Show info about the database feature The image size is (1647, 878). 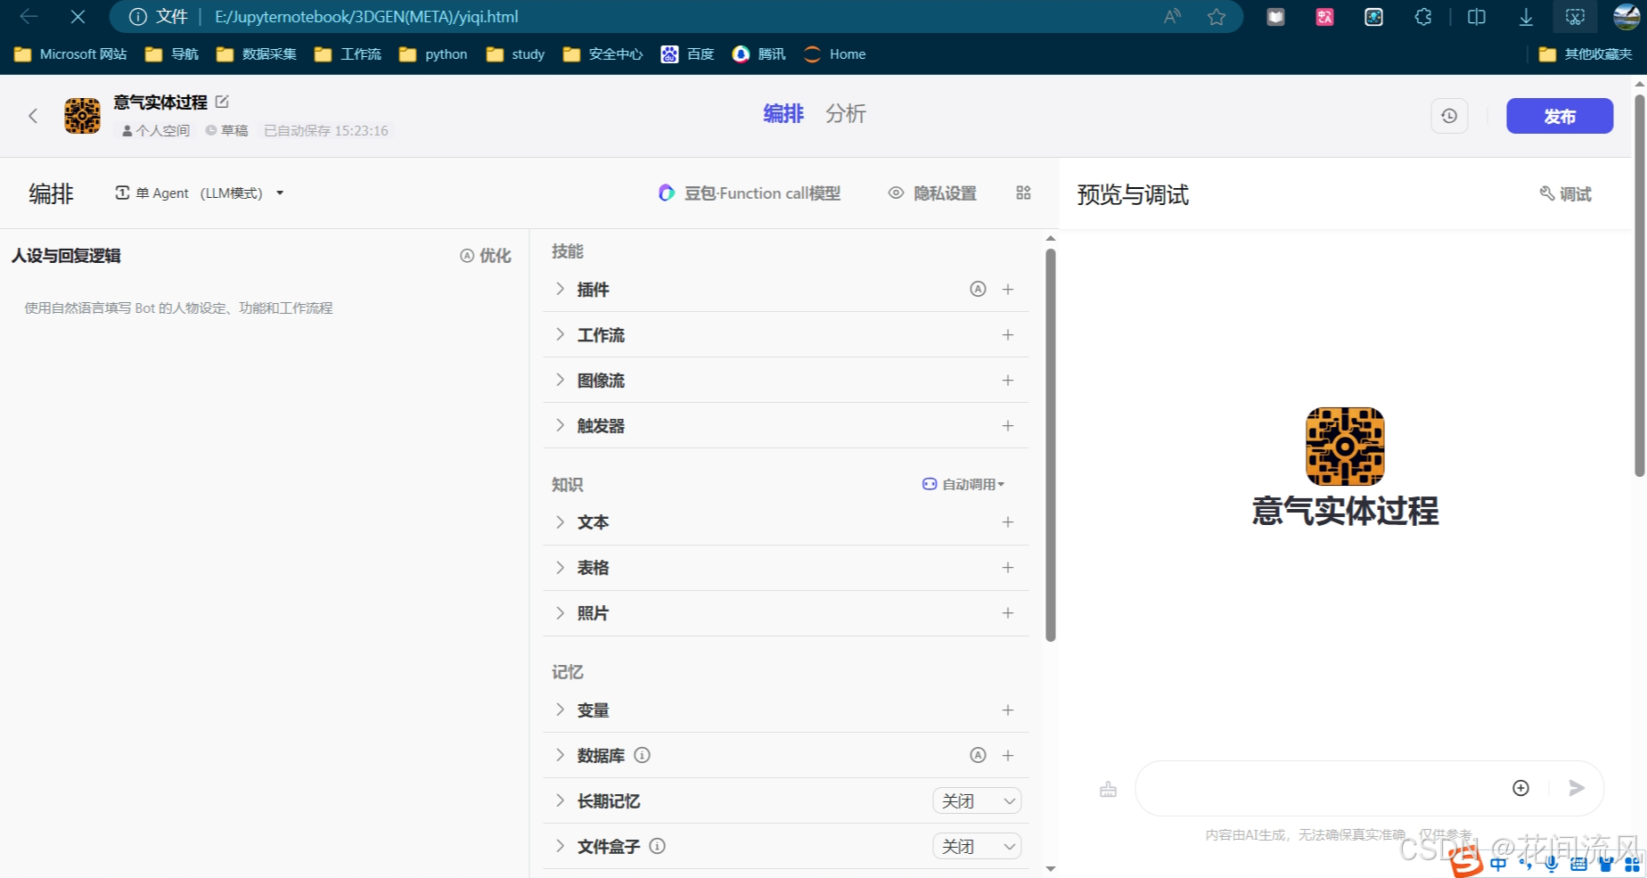(642, 755)
